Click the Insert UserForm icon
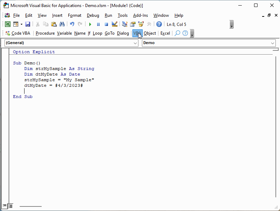 [16, 24]
